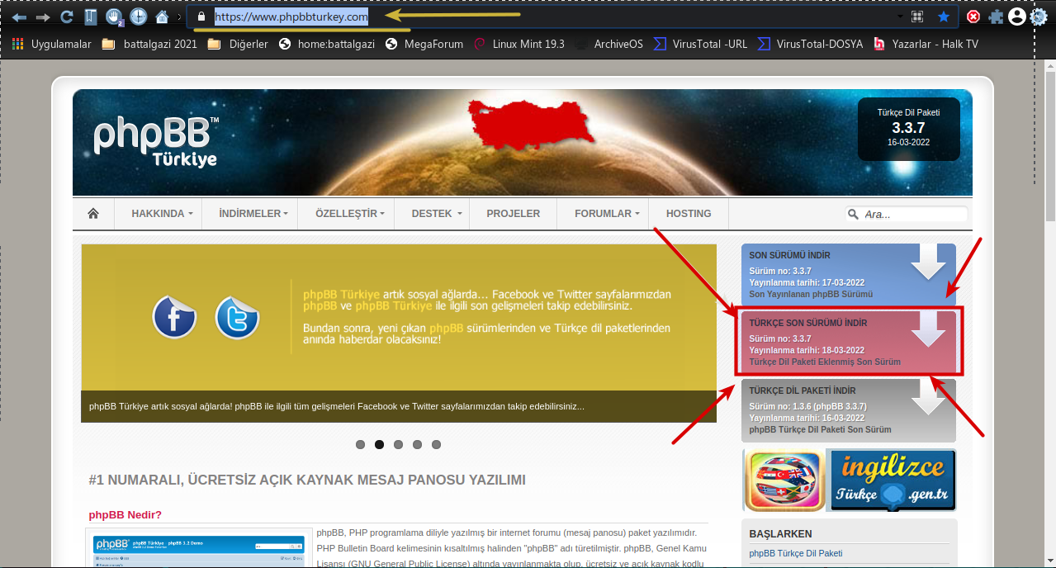This screenshot has height=568, width=1056.
Task: Click TÜRKÇE DİL PAKETİ İNDİR download box
Action: (x=848, y=410)
